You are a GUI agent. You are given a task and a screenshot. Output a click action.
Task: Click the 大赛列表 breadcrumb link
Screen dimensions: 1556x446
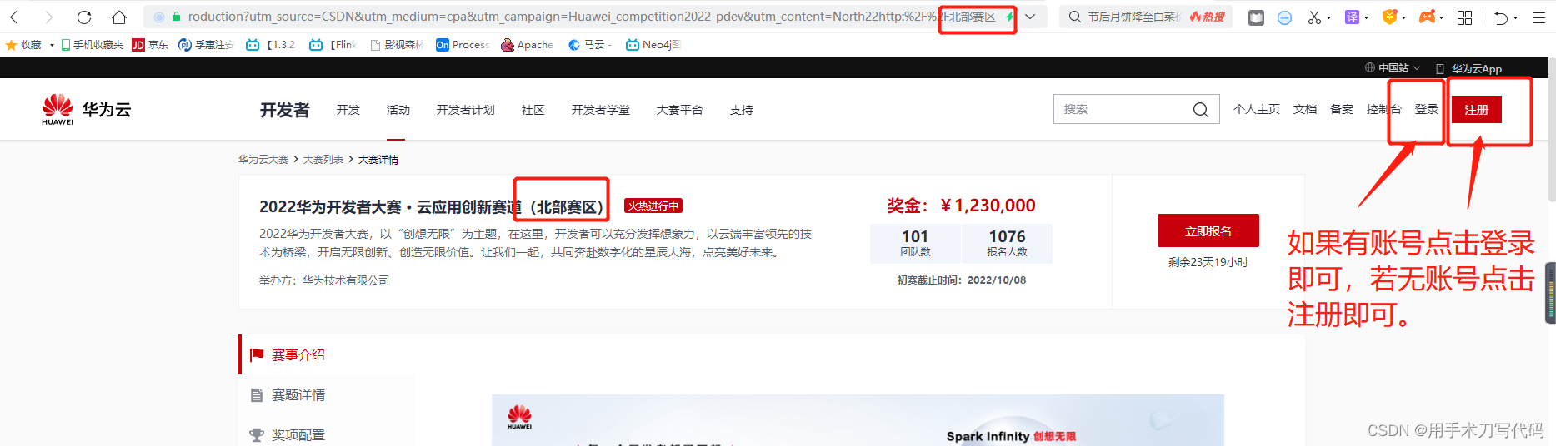[323, 159]
